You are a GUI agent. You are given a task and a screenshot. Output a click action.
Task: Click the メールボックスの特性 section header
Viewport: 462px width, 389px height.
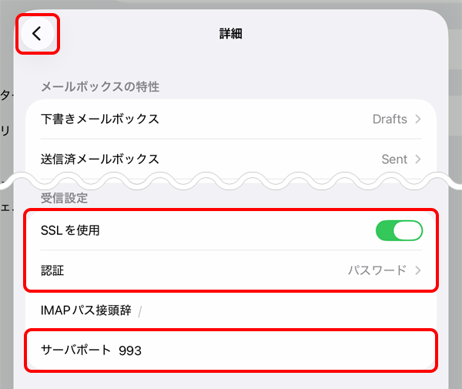[99, 87]
